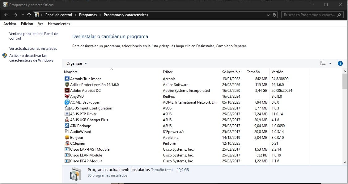Click the refresh button in address bar
The width and height of the screenshot is (348, 184).
pyautogui.click(x=274, y=15)
